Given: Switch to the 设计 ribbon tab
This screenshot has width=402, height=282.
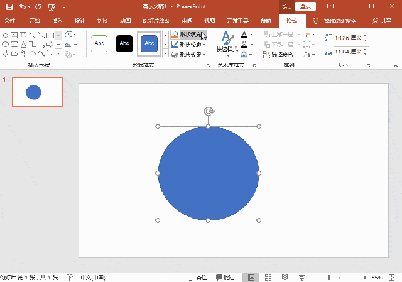Looking at the screenshot, I should click(80, 20).
